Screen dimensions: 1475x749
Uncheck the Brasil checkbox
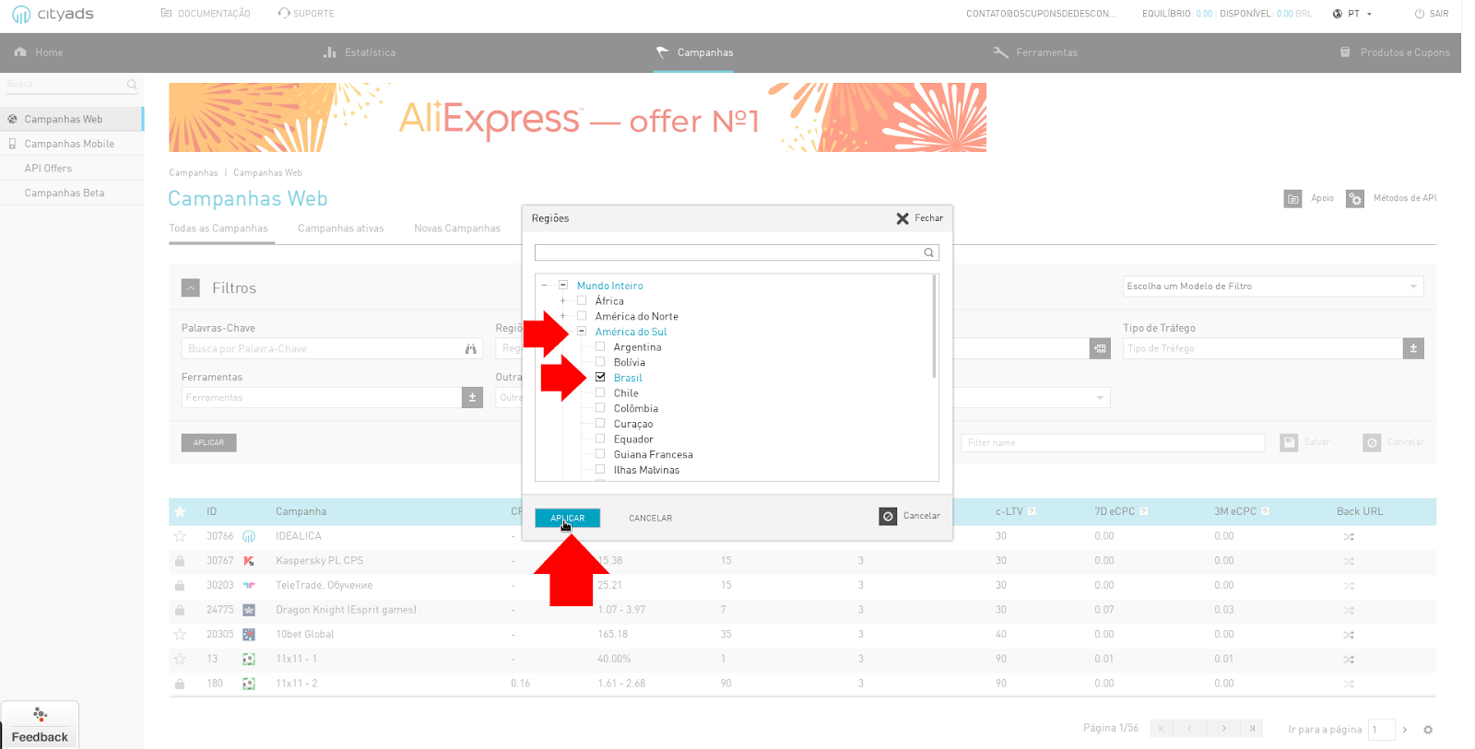point(600,378)
